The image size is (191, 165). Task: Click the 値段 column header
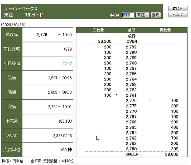pos(132,30)
